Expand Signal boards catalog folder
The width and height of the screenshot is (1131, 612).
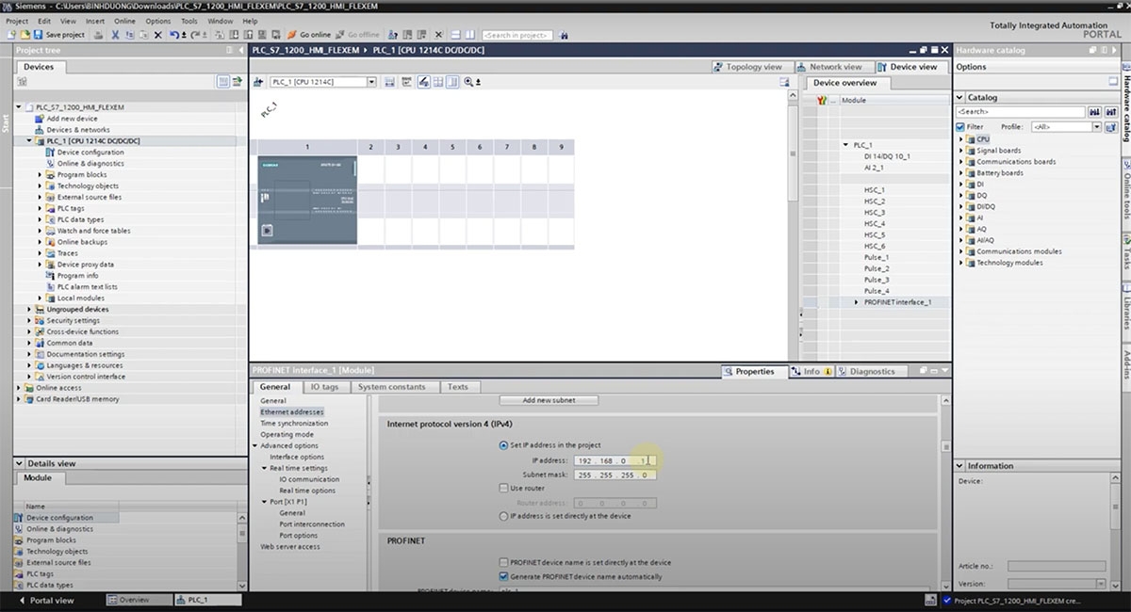[961, 151]
